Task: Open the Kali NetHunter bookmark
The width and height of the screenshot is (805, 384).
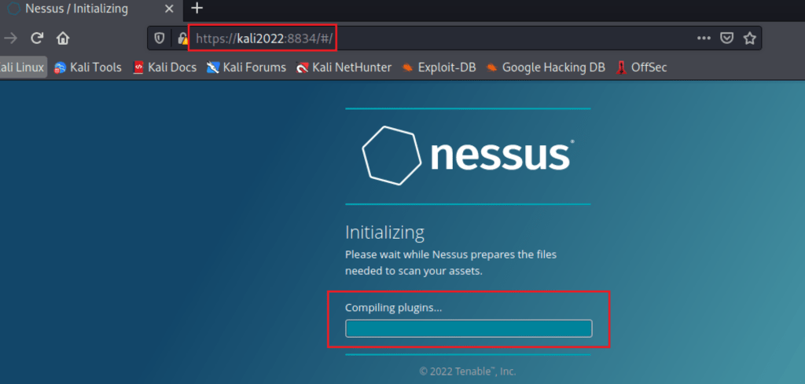Action: pyautogui.click(x=344, y=68)
